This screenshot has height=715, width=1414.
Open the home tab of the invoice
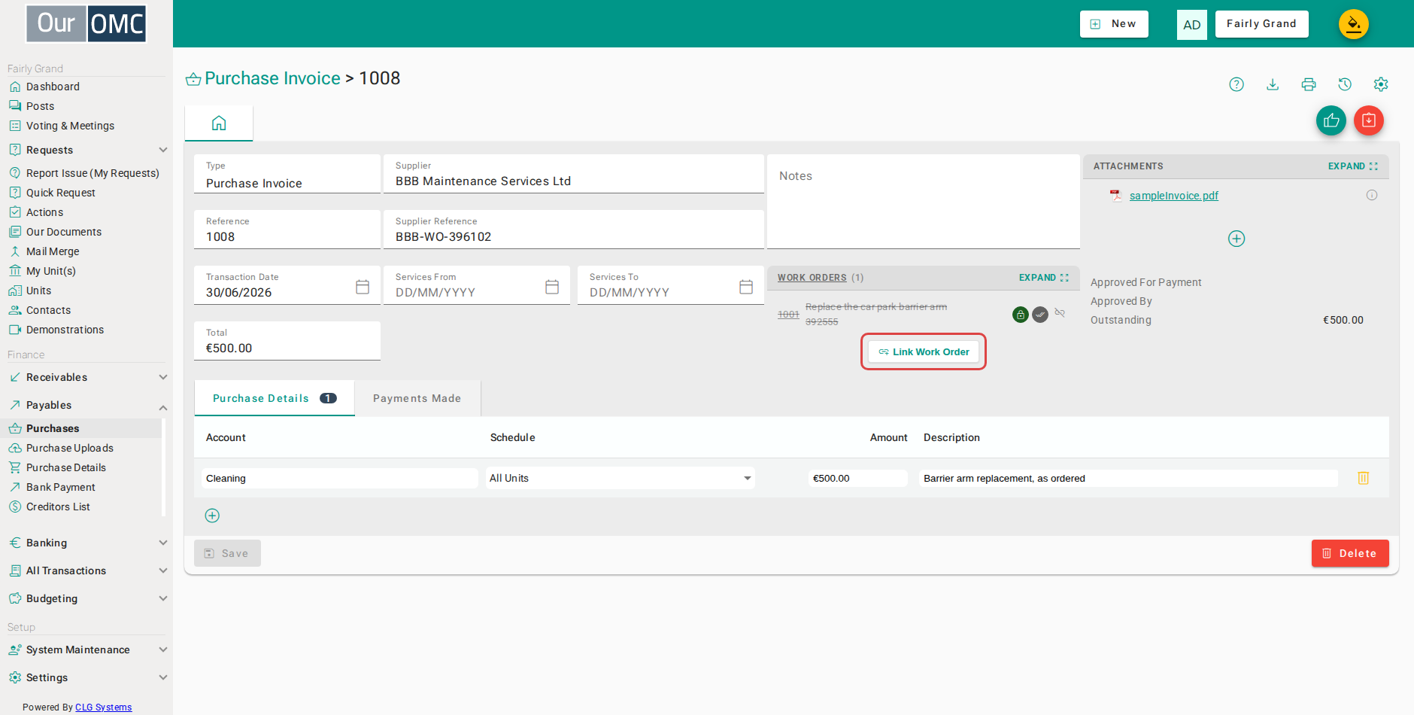click(x=219, y=123)
